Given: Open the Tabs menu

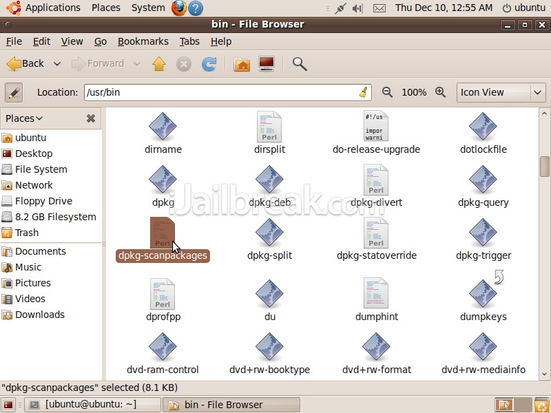Looking at the screenshot, I should coord(189,41).
